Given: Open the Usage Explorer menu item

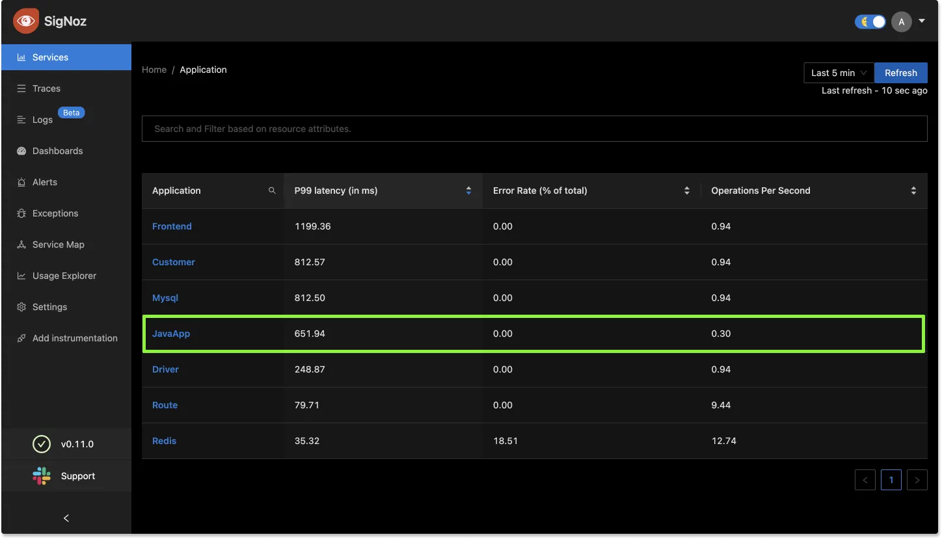Looking at the screenshot, I should point(66,276).
